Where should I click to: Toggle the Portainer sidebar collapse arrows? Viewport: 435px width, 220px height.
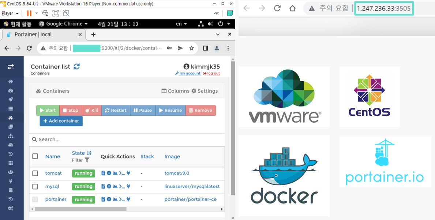[11, 67]
